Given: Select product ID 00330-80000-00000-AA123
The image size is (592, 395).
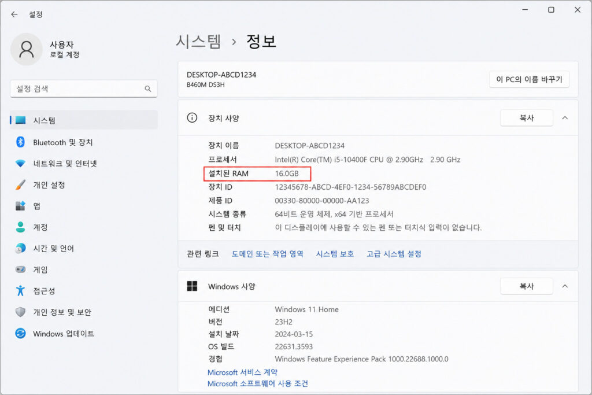Looking at the screenshot, I should coord(321,201).
